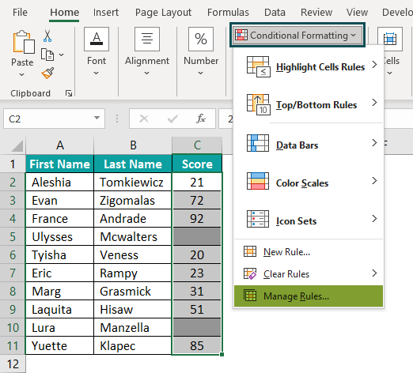This screenshot has width=413, height=373.
Task: Click the Manage Rules grid icon
Action: pos(250,296)
